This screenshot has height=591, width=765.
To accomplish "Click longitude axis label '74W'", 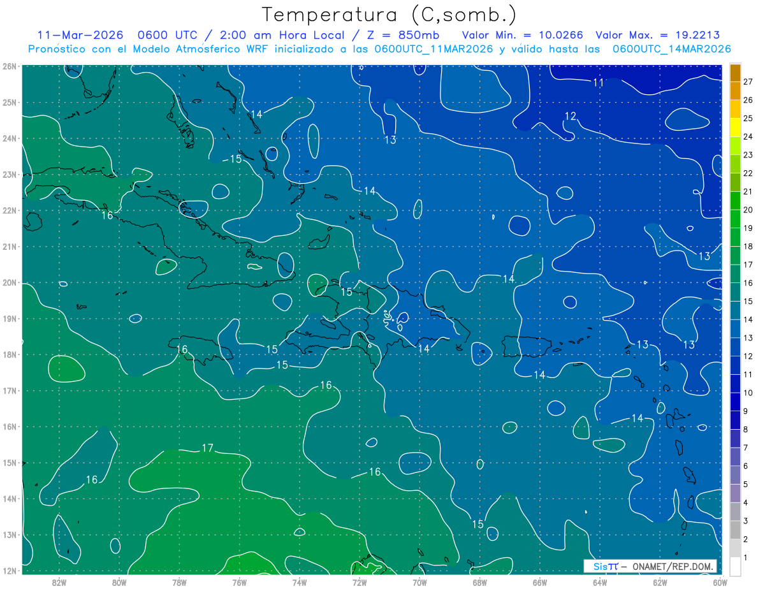I will pos(300,581).
